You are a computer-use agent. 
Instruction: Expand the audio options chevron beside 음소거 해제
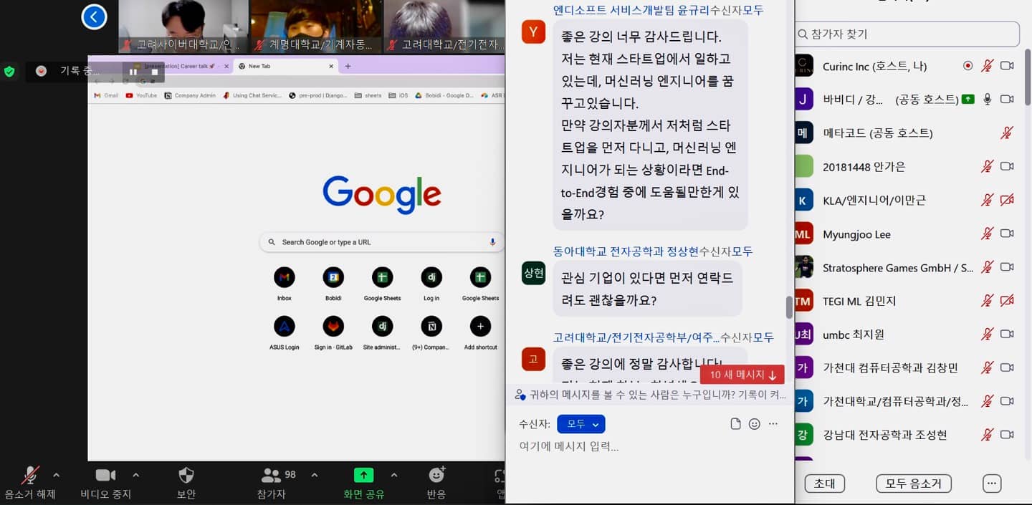(57, 475)
